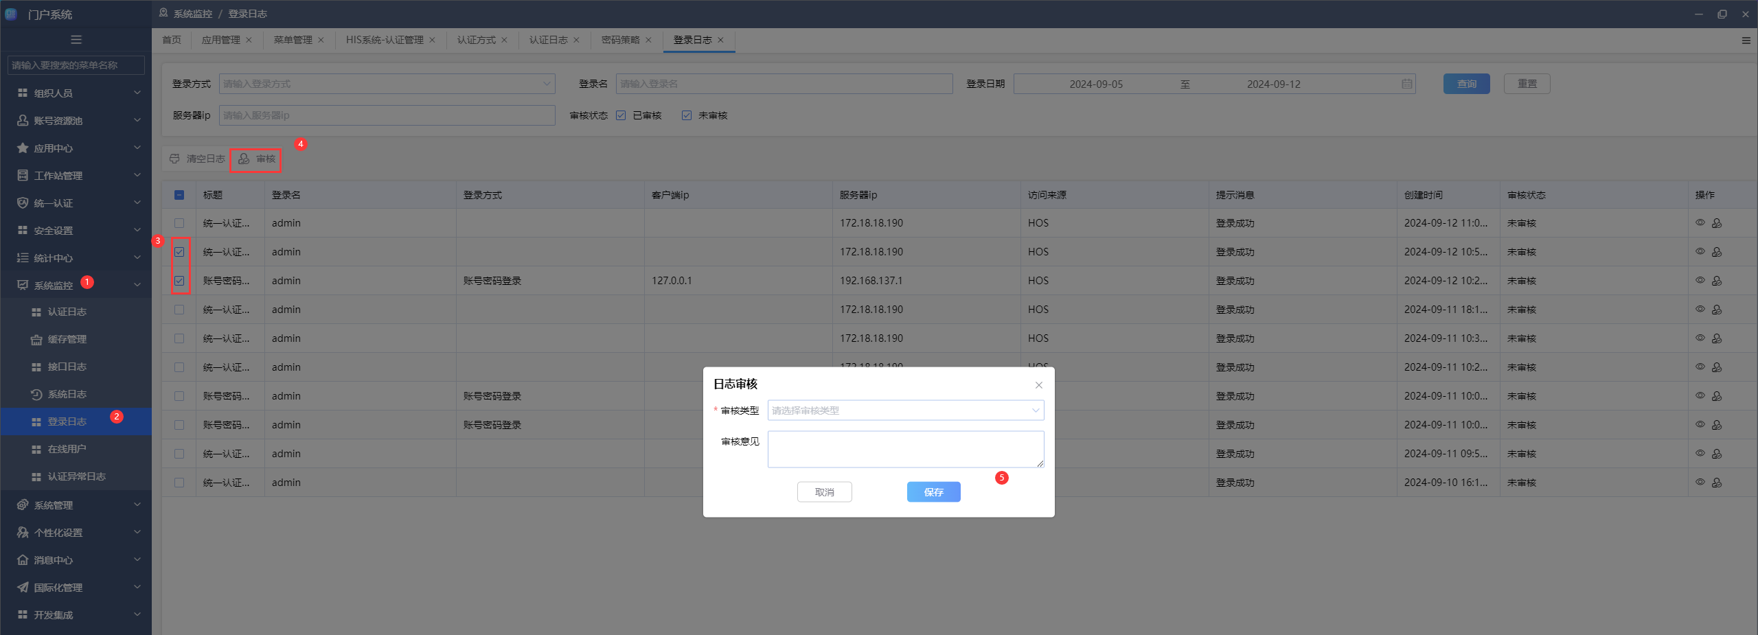The height and width of the screenshot is (635, 1758).
Task: Close the 日志审核 dialog
Action: tap(1039, 385)
